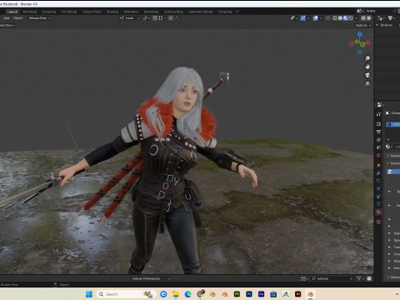
Task: Switch to Geometry Nodes workspace
Action: (201, 12)
